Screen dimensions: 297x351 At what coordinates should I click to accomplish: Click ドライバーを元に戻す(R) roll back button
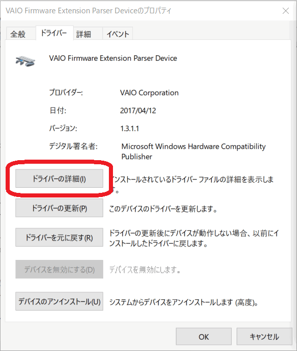coord(59,237)
